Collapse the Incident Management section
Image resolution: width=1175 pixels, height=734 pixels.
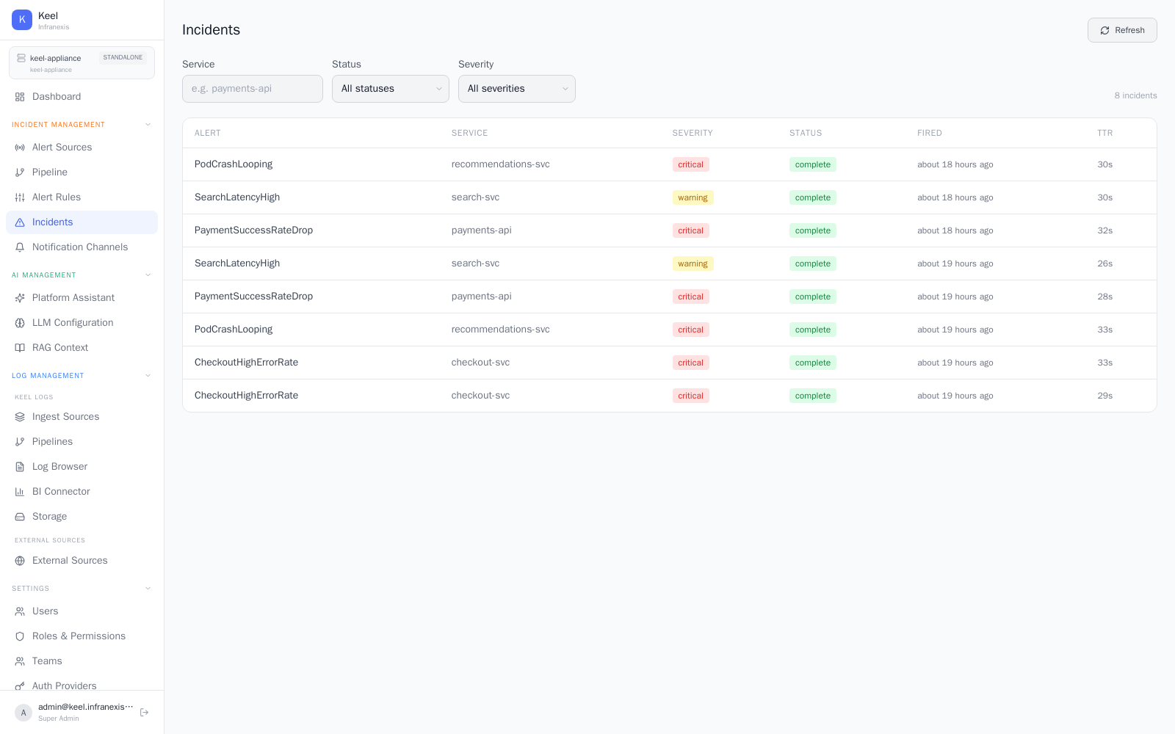[x=148, y=125]
